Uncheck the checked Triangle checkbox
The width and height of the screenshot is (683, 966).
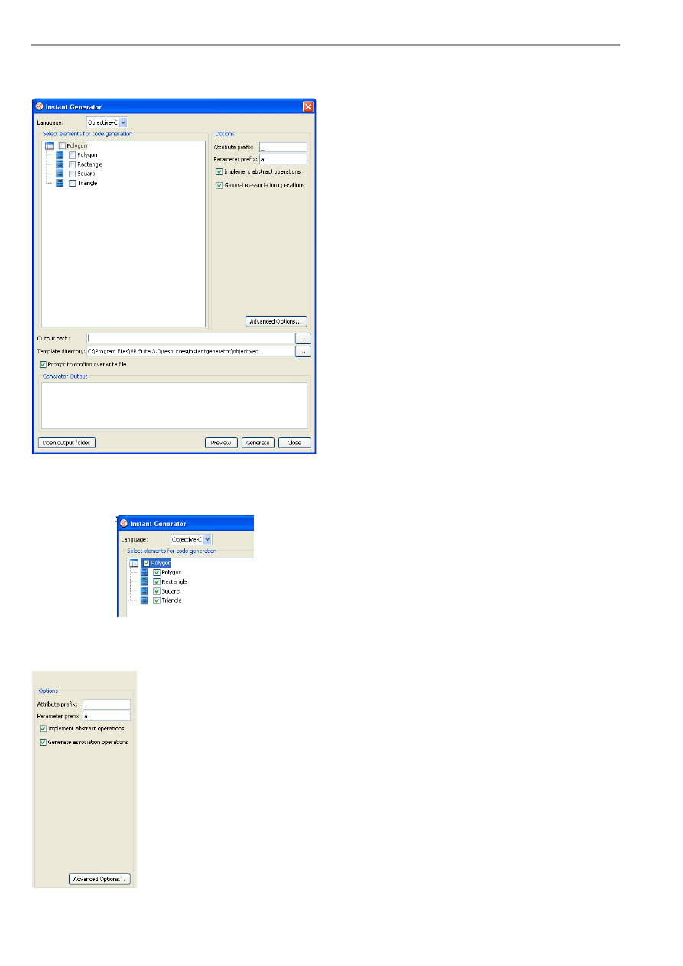point(157,600)
